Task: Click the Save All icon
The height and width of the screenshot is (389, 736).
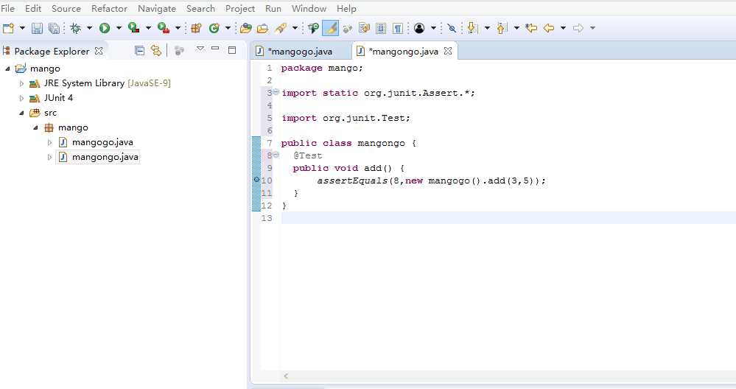Action: click(55, 28)
